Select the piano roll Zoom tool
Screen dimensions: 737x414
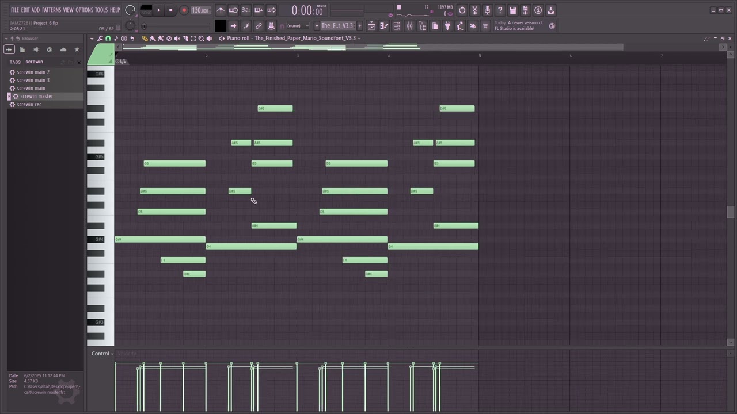(202, 39)
